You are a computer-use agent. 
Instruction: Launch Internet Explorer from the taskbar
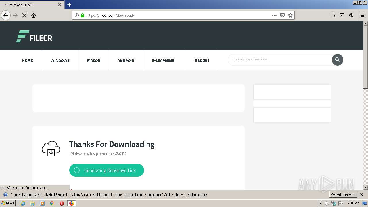pos(23,203)
